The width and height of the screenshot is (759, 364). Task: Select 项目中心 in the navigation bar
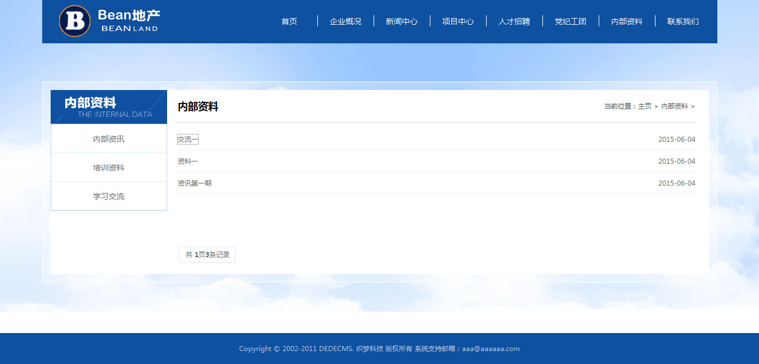pos(458,21)
